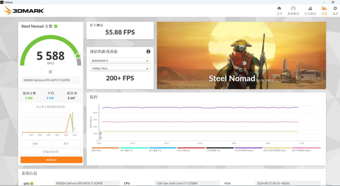Click the green check beside GPU in 系统信息

click(x=32, y=184)
